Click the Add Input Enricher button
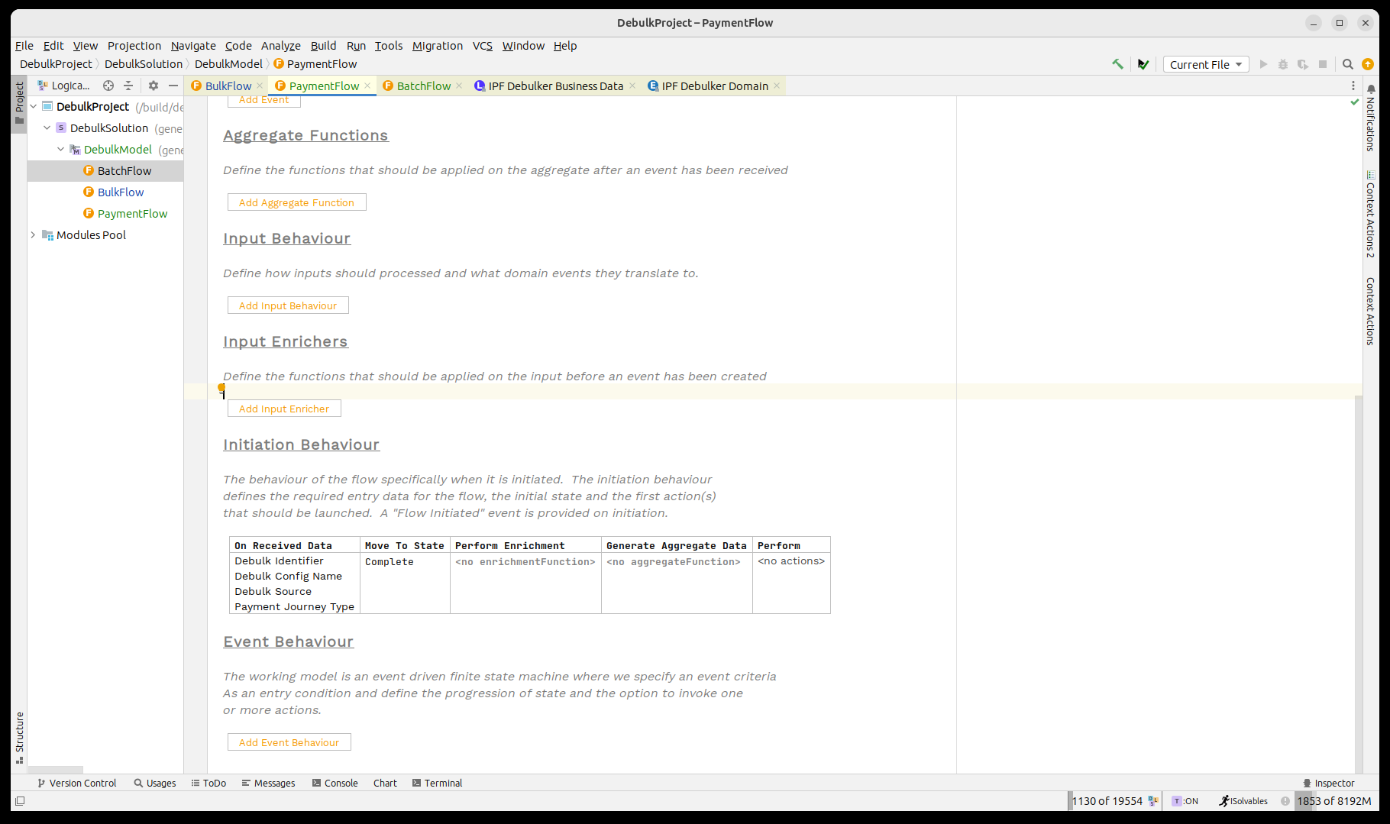Screen dimensions: 1390x824 click(x=284, y=409)
